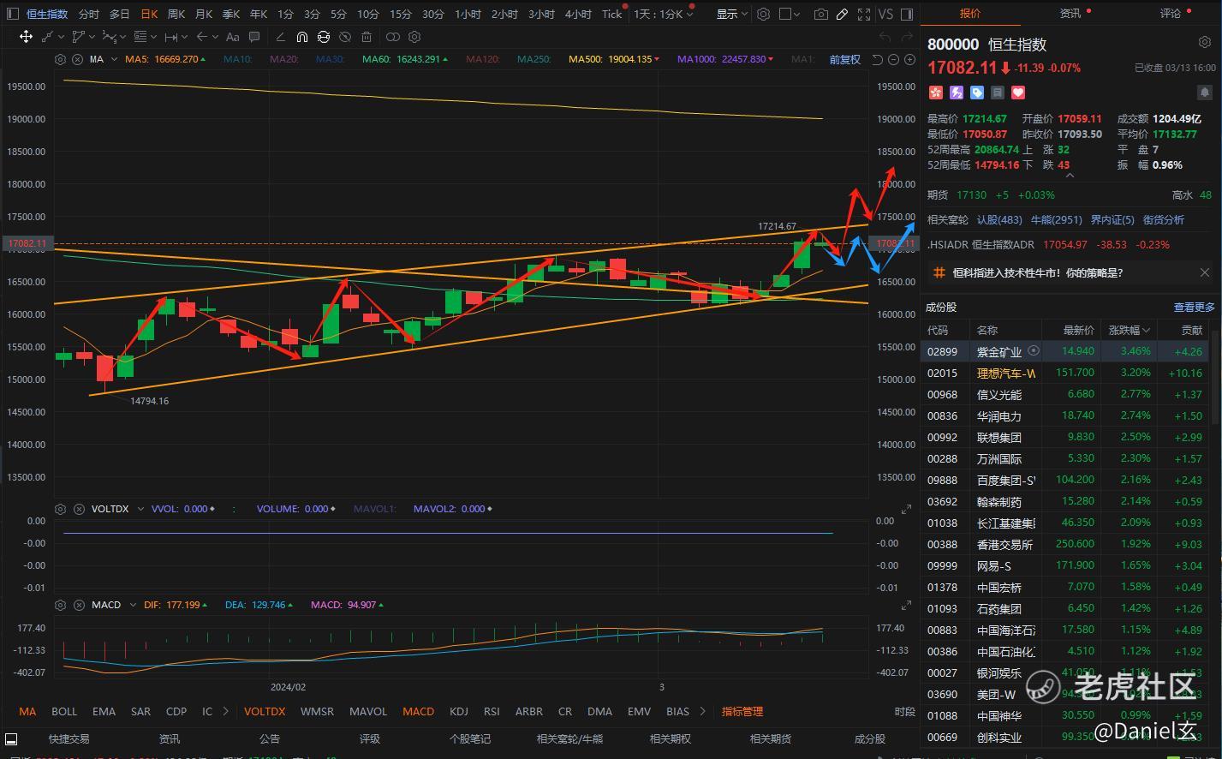The height and width of the screenshot is (759, 1222).
Task: Click 查看更多 to view more constituents
Action: 1194,307
